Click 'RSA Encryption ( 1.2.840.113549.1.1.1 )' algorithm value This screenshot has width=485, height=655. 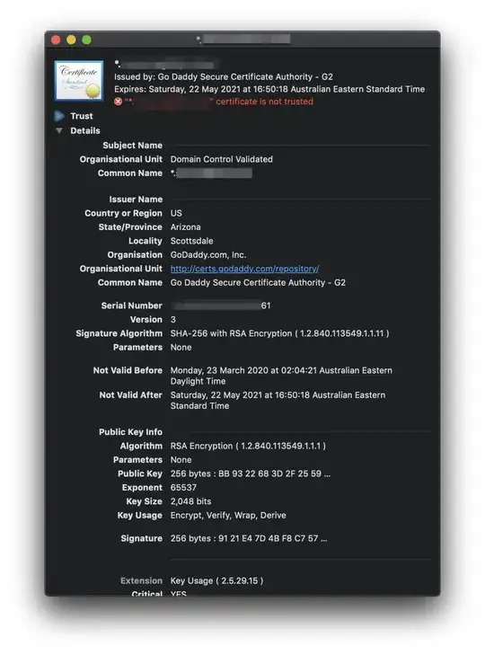coord(248,447)
